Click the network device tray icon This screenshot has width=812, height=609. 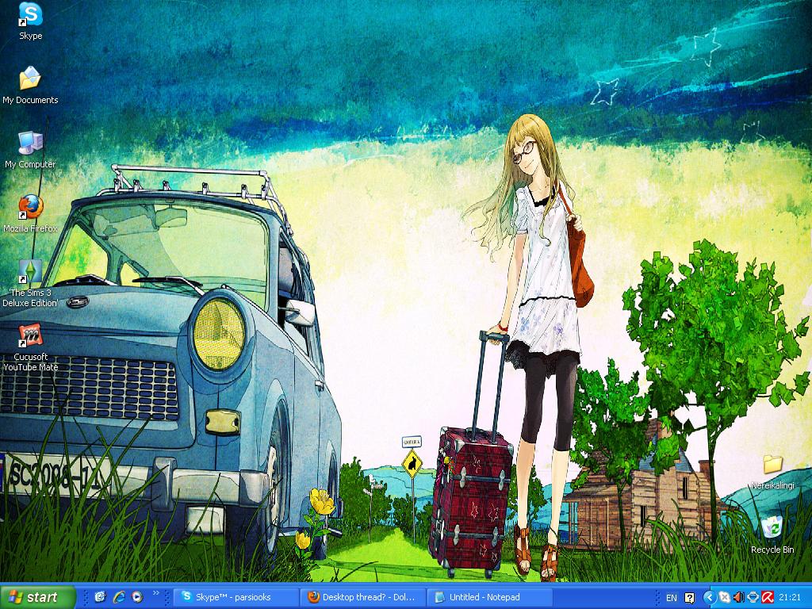753,598
